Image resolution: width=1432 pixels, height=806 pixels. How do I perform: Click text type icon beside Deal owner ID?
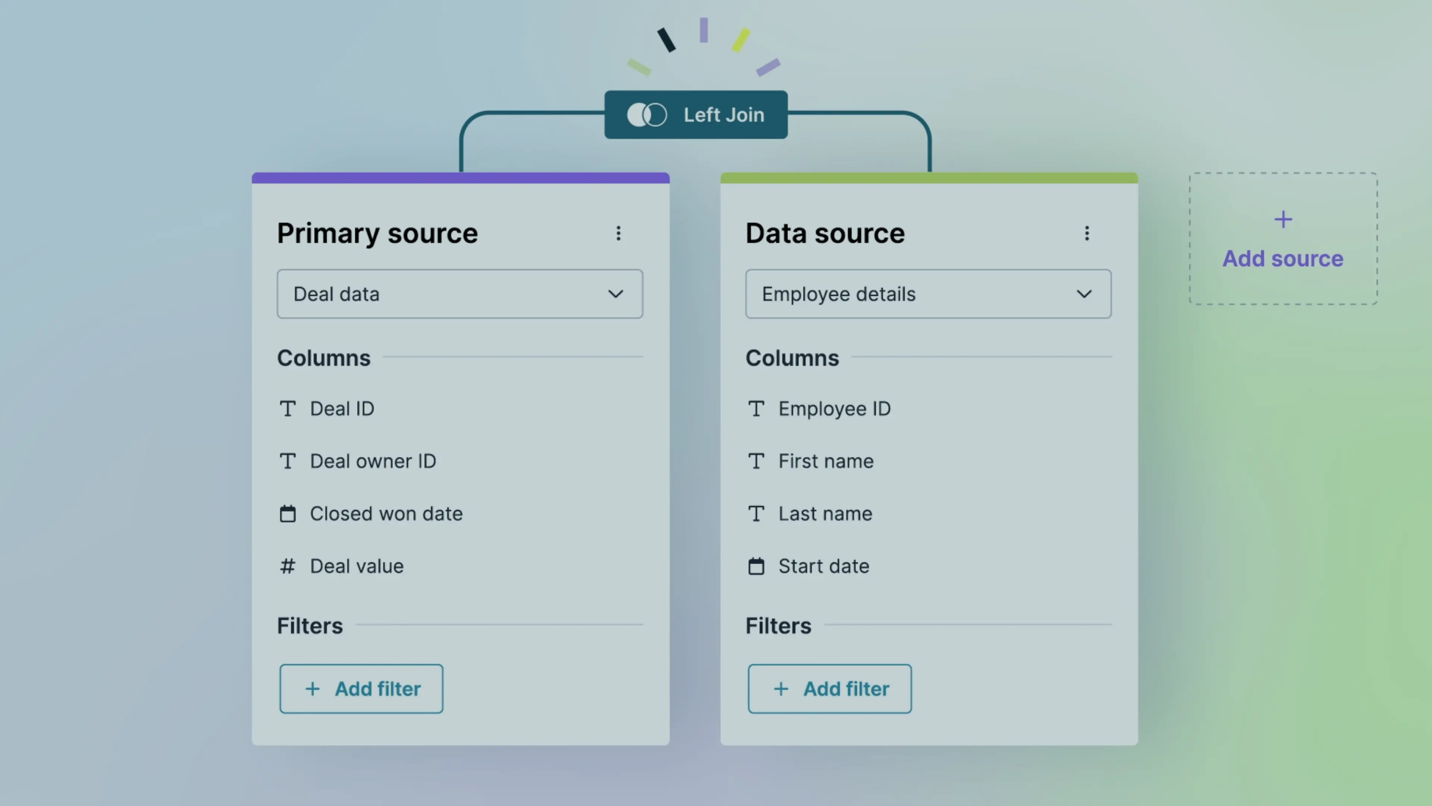(x=288, y=461)
